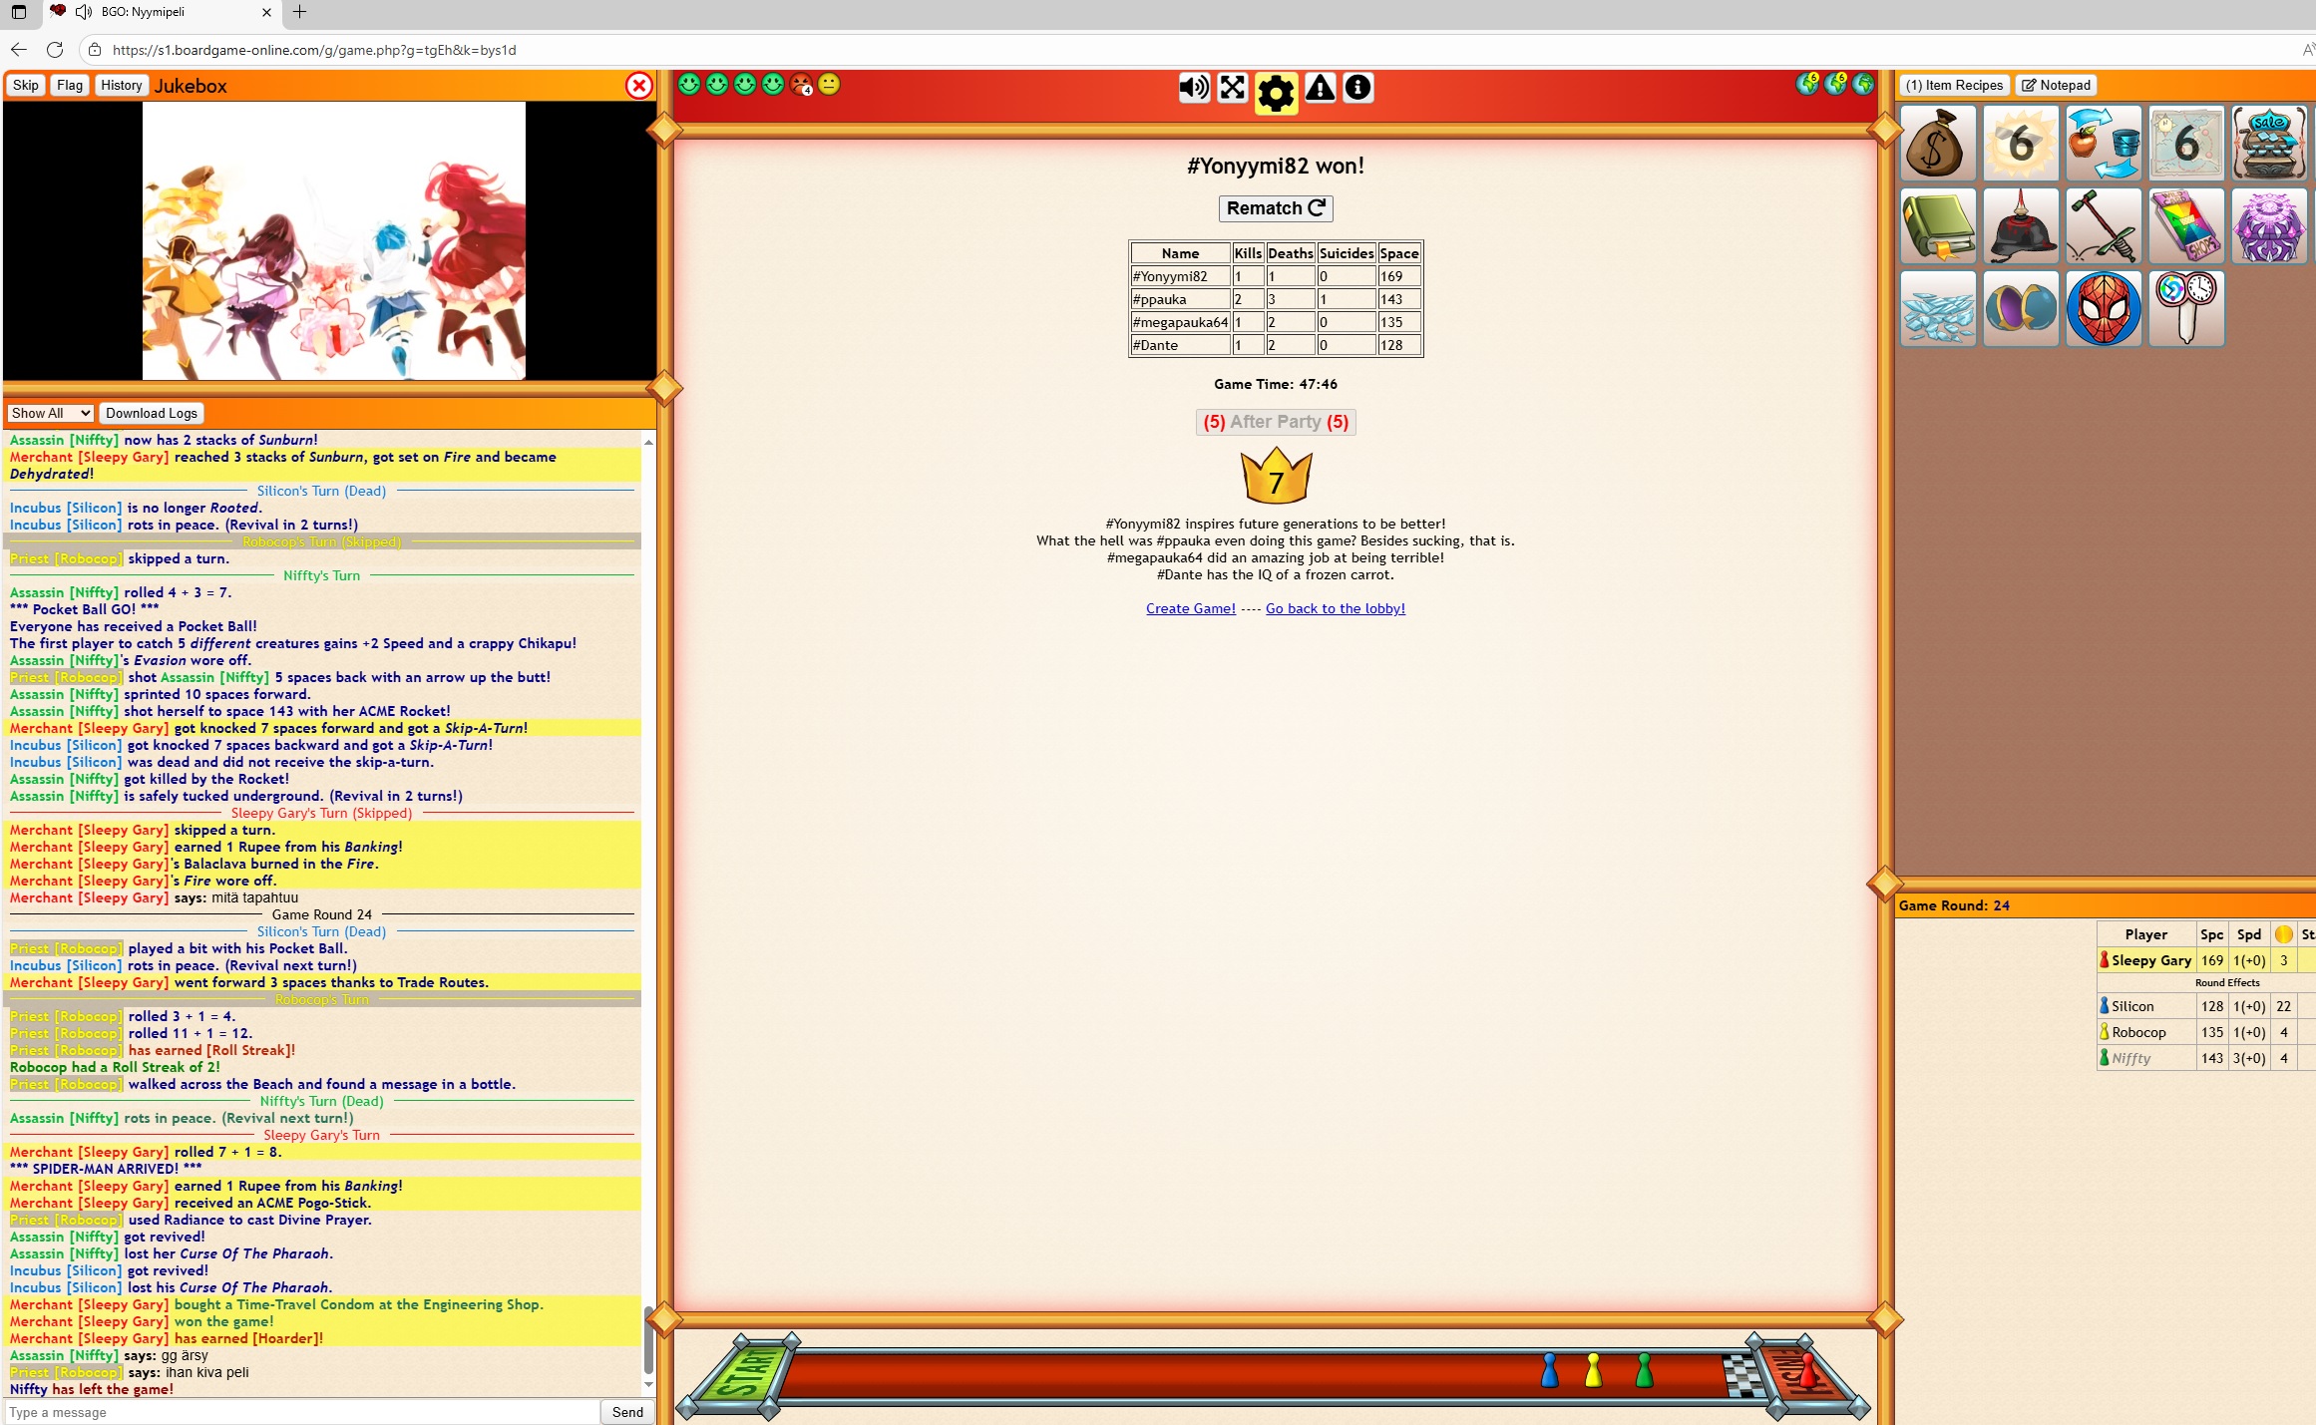Open the game settings gear
The image size is (2316, 1425).
[1276, 93]
